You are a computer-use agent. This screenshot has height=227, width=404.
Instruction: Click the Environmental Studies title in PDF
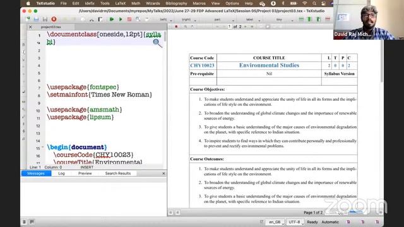(269, 66)
